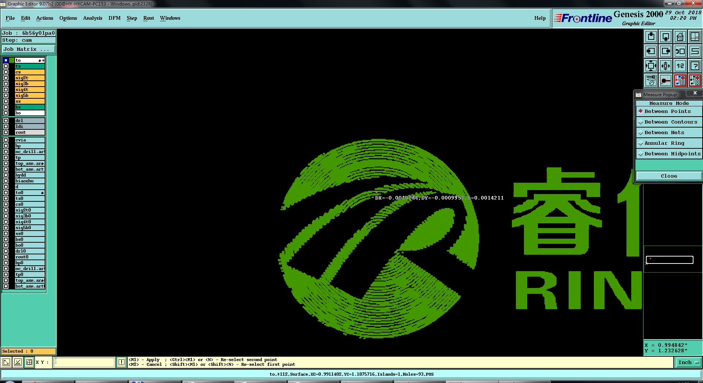Open the Rout menu
The image size is (703, 383).
coord(149,18)
